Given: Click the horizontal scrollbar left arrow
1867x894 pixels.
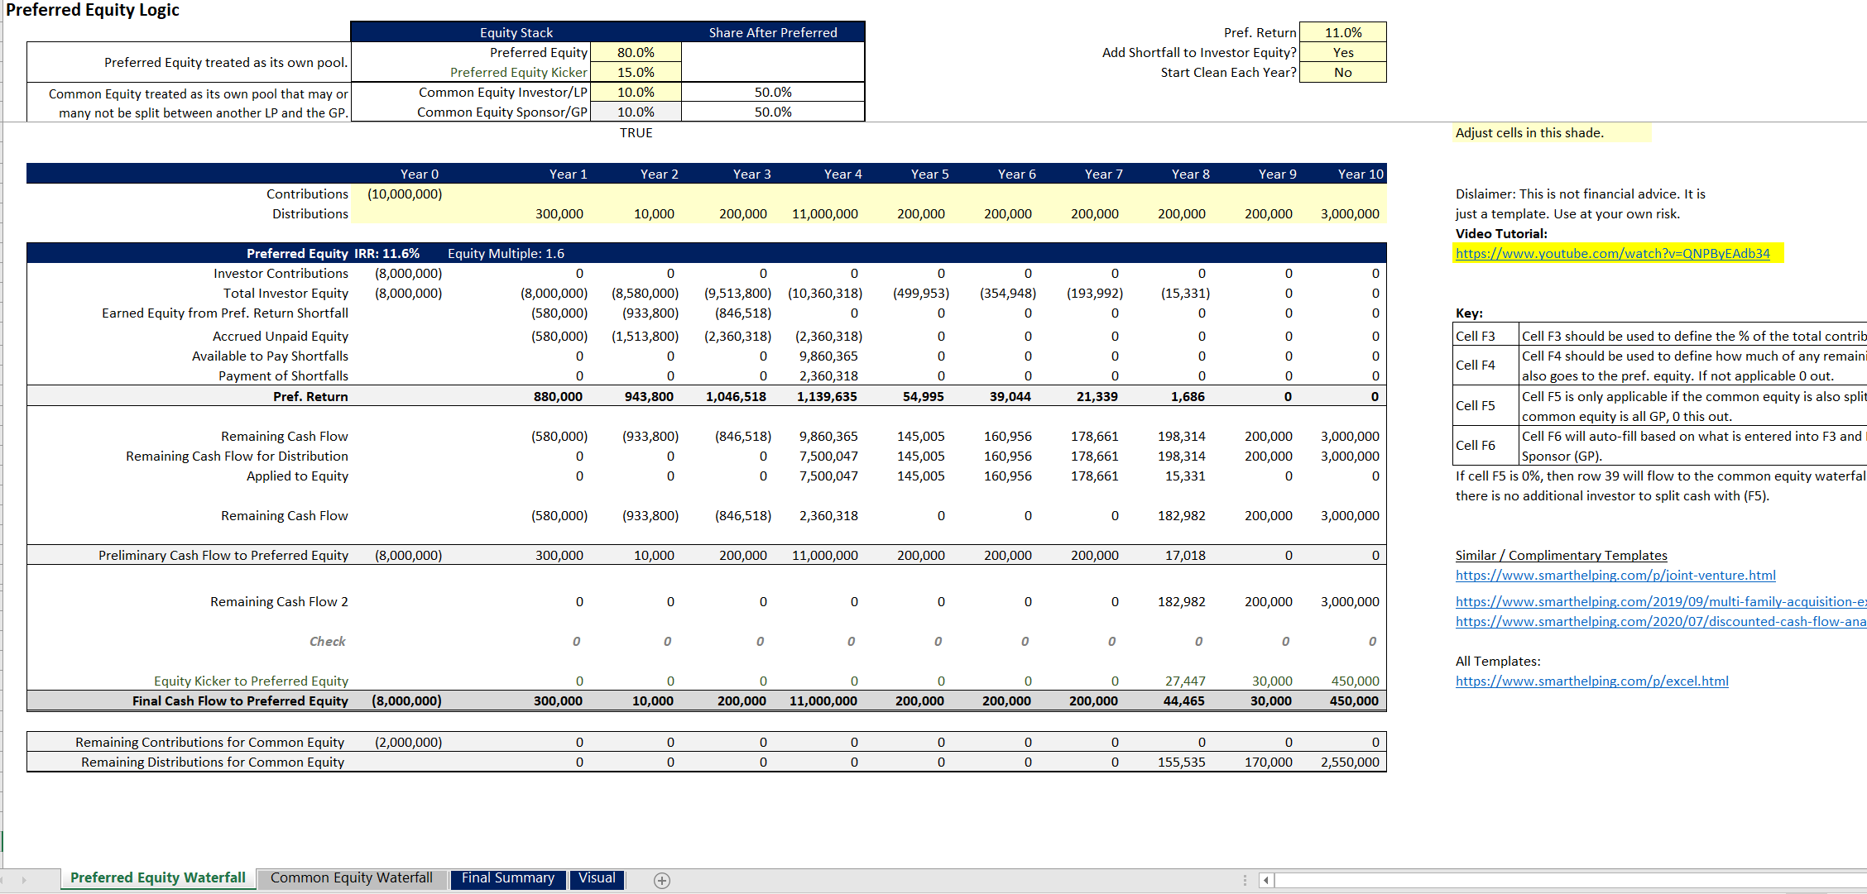Looking at the screenshot, I should click(x=1266, y=880).
